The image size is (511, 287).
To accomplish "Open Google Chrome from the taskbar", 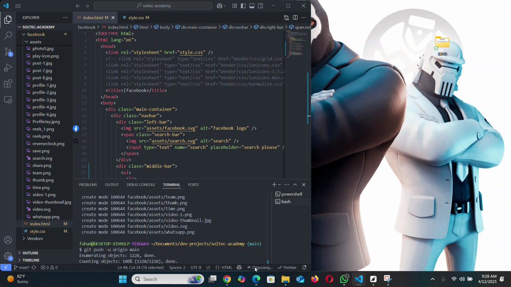I will (x=227, y=279).
